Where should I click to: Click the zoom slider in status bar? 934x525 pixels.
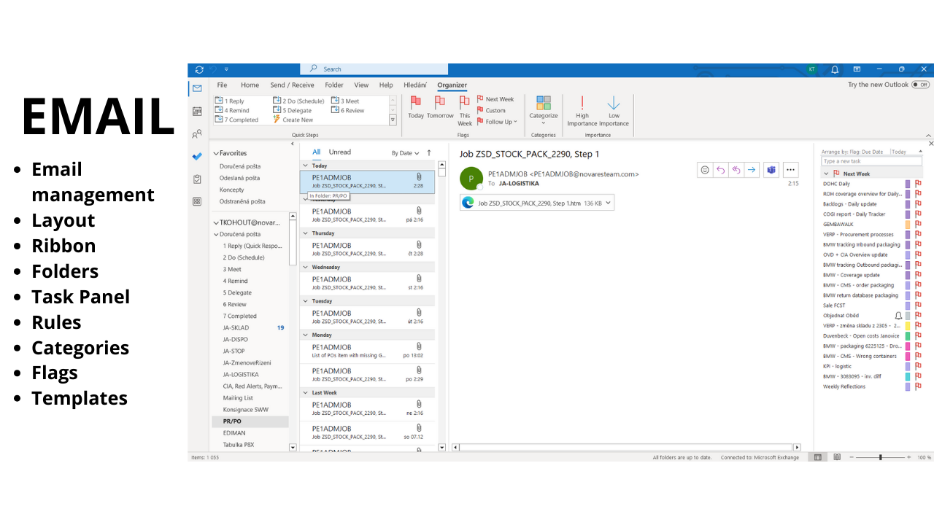tap(881, 457)
